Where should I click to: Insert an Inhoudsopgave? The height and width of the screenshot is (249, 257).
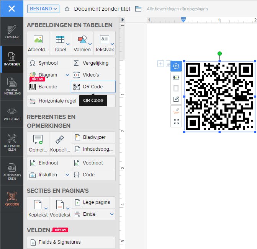point(93,149)
